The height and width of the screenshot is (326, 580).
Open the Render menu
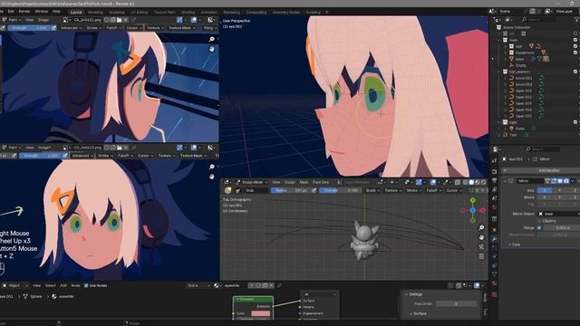(x=24, y=12)
